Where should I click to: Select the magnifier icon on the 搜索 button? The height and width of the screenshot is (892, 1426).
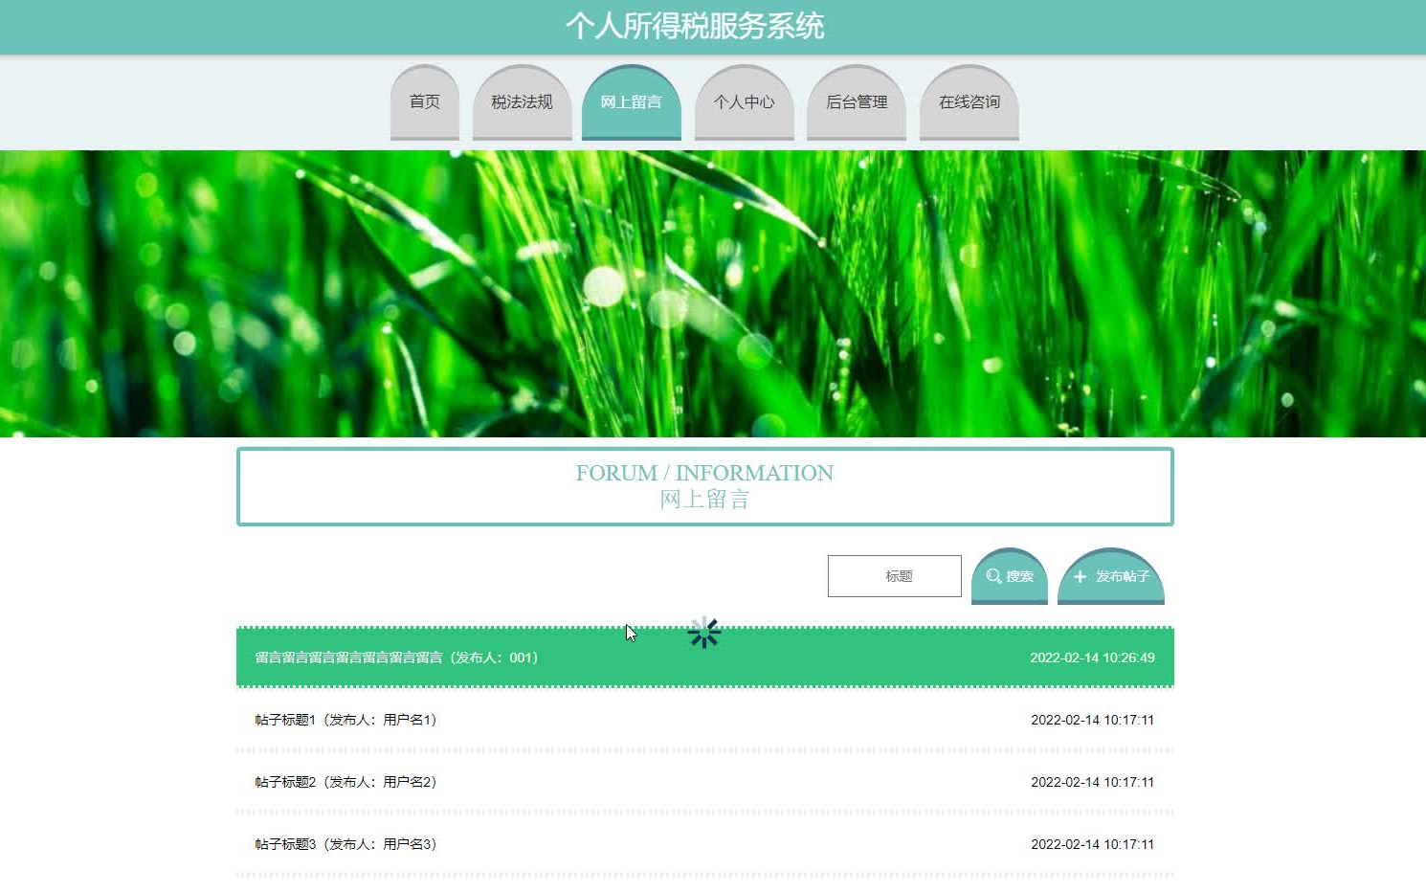click(x=993, y=576)
